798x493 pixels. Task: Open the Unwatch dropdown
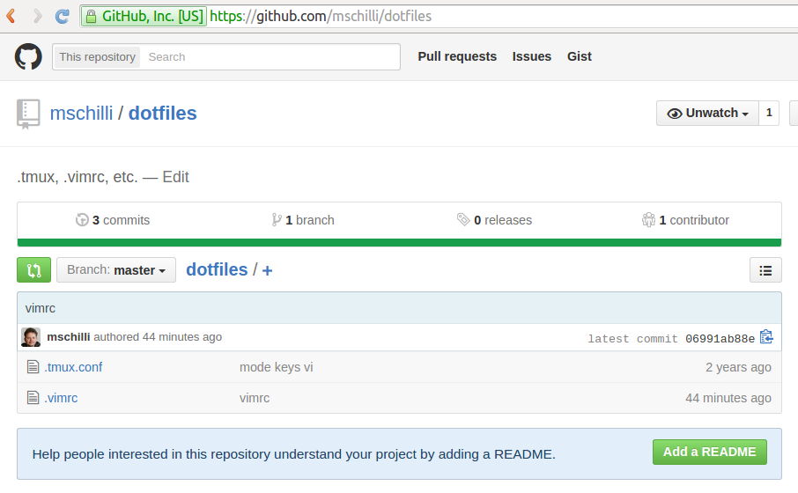click(707, 113)
